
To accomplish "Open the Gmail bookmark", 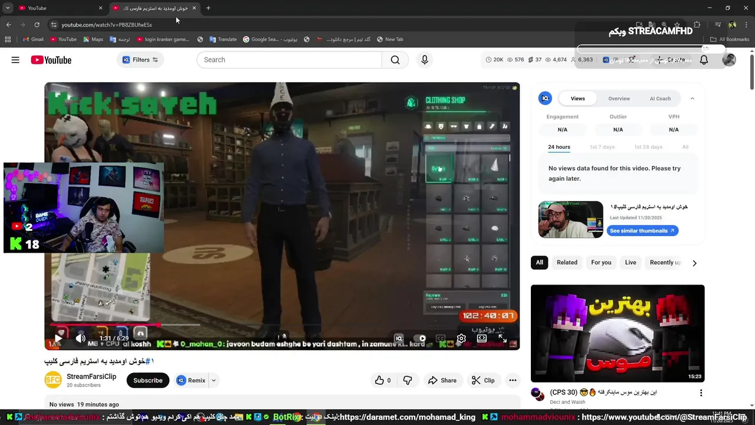I will coord(33,39).
